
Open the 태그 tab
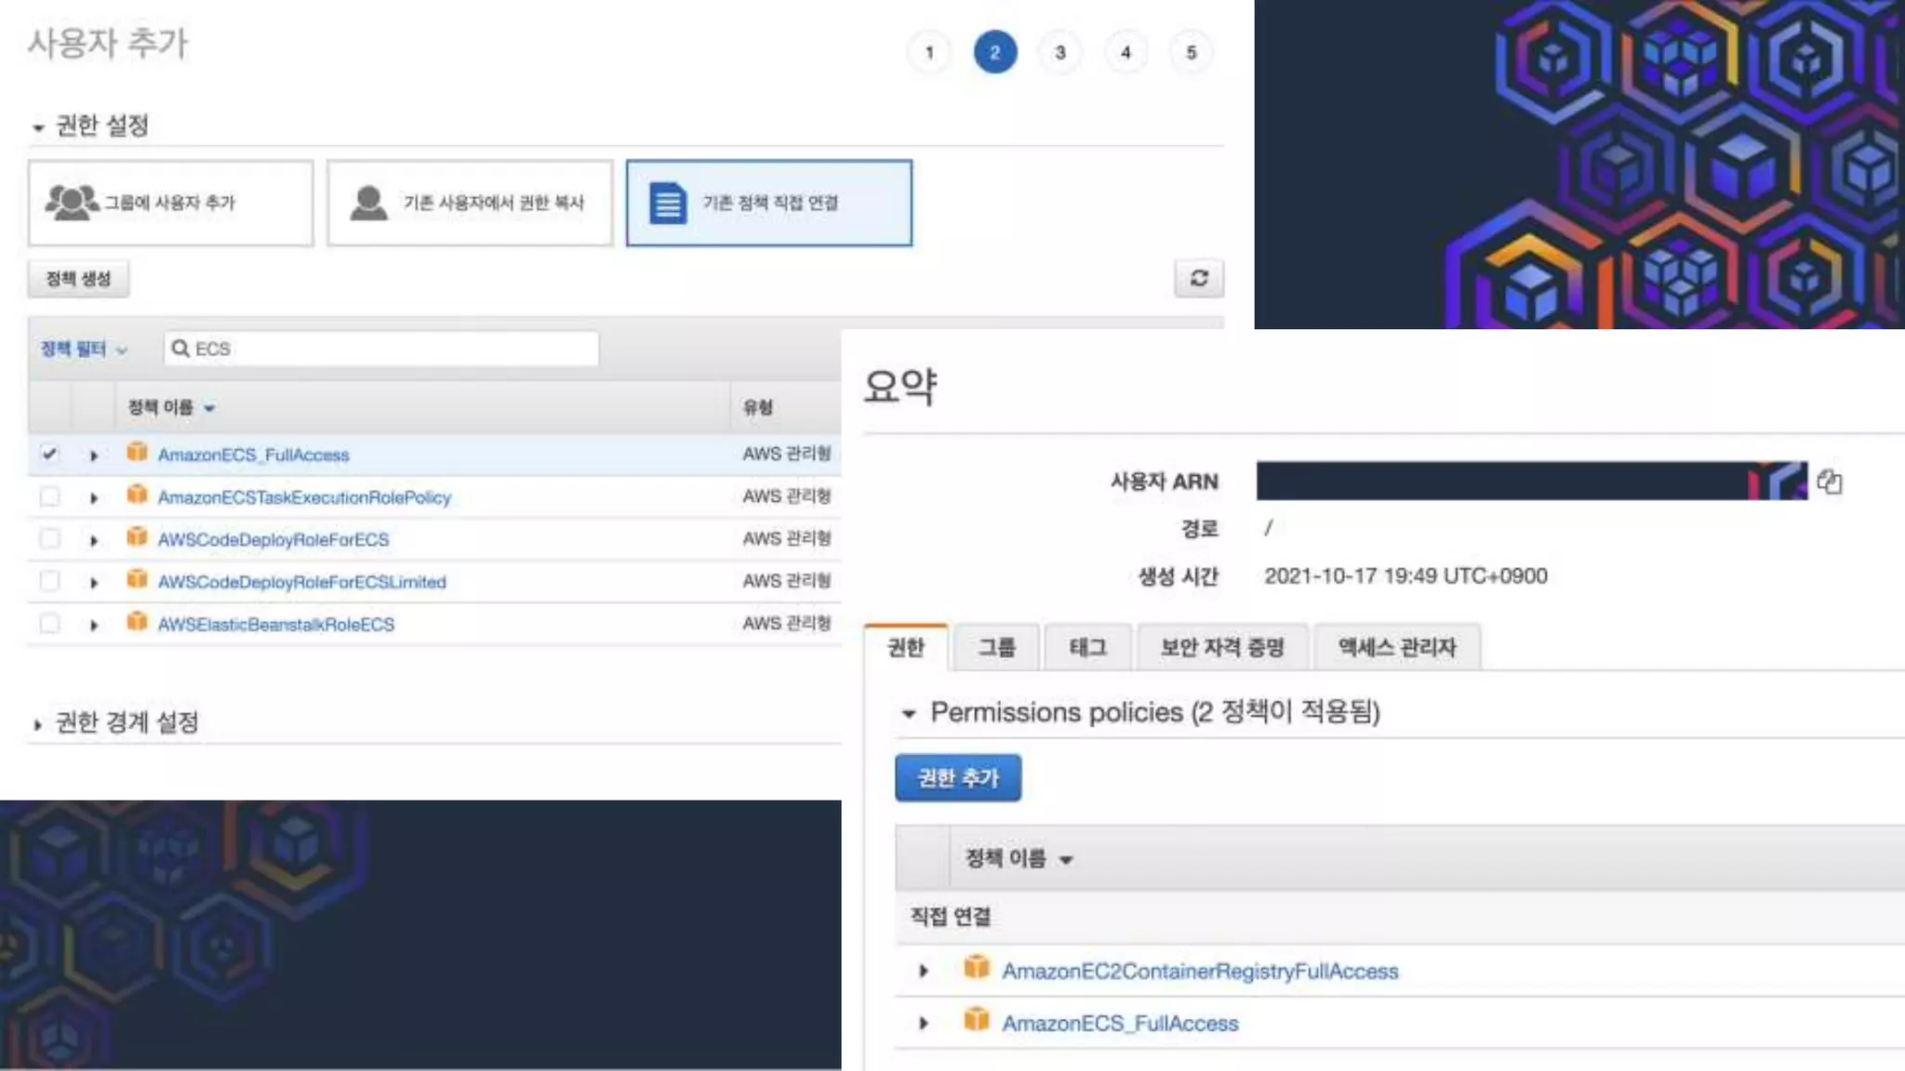[1086, 647]
